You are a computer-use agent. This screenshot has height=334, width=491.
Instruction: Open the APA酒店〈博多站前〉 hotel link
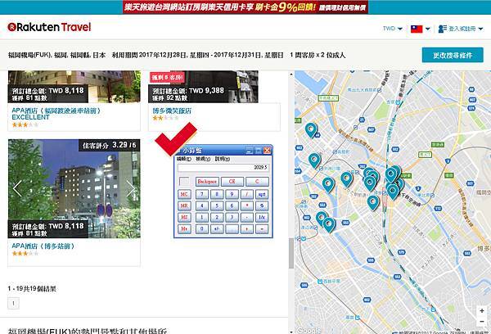click(43, 246)
